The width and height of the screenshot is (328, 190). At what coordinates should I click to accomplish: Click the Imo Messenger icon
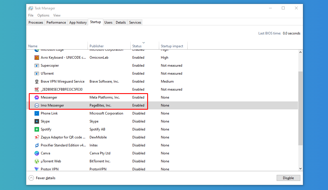point(37,105)
